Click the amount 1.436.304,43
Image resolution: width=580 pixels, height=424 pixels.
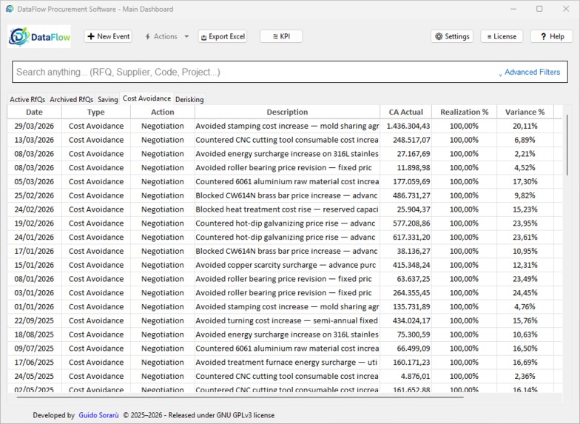click(408, 126)
